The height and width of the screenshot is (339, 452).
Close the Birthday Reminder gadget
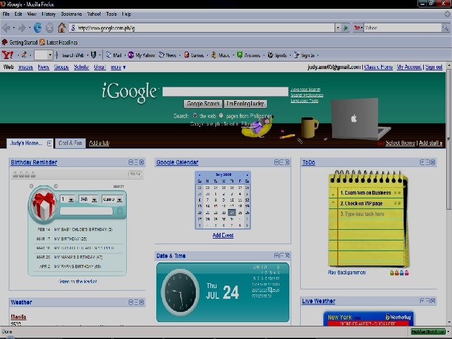141,163
